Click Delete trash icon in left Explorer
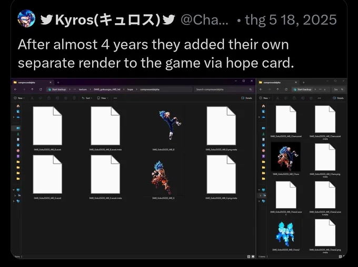This screenshot has height=267, width=358. click(x=74, y=98)
